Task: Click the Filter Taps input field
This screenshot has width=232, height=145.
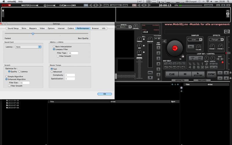Action: 73,53
